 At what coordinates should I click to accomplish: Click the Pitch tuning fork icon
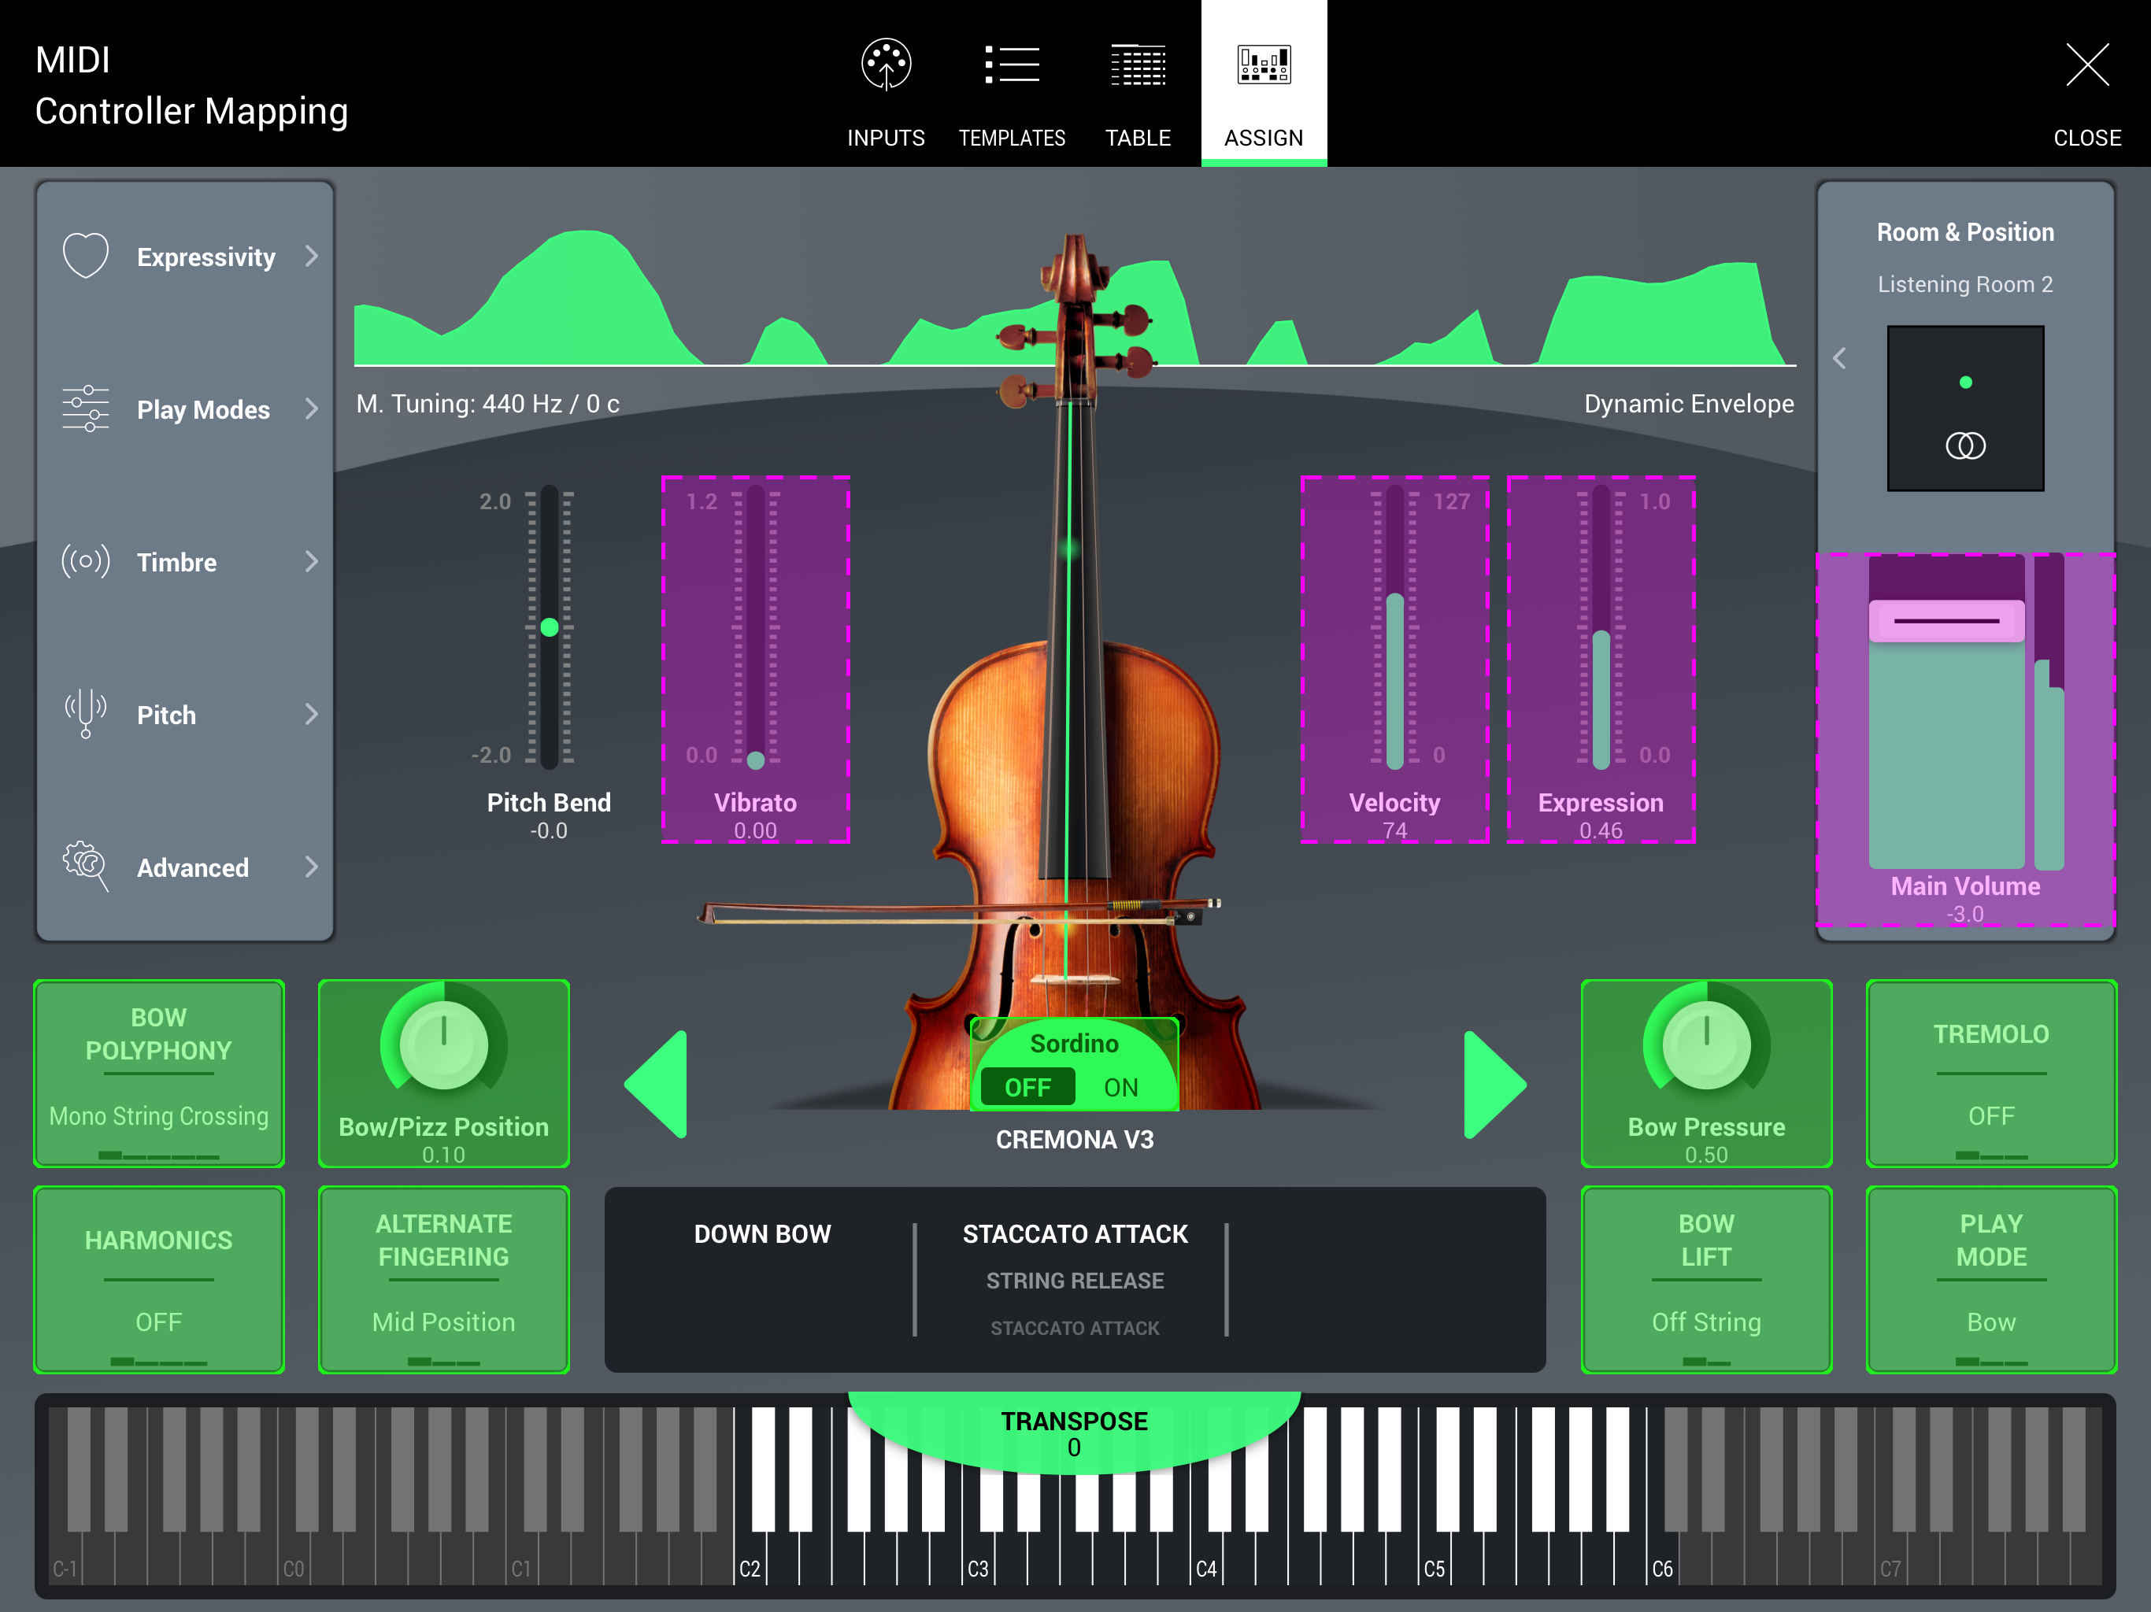(x=86, y=714)
